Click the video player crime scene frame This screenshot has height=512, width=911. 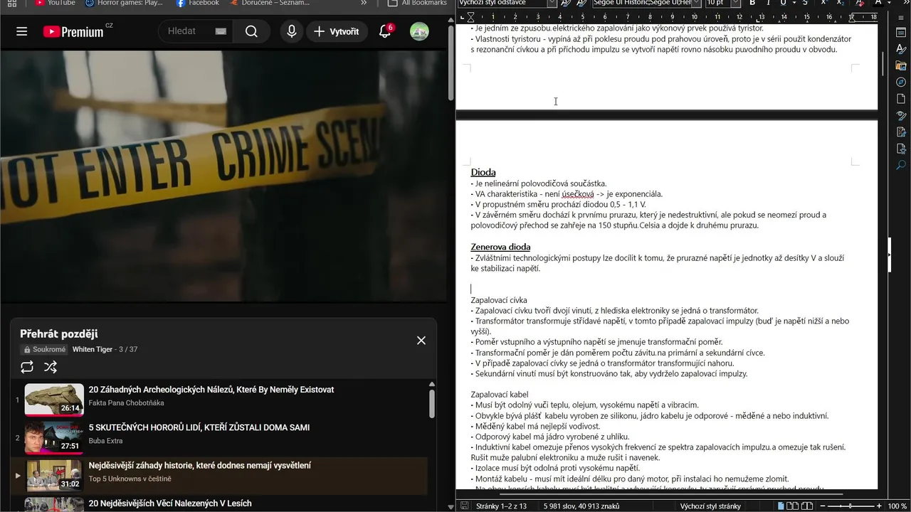223,176
